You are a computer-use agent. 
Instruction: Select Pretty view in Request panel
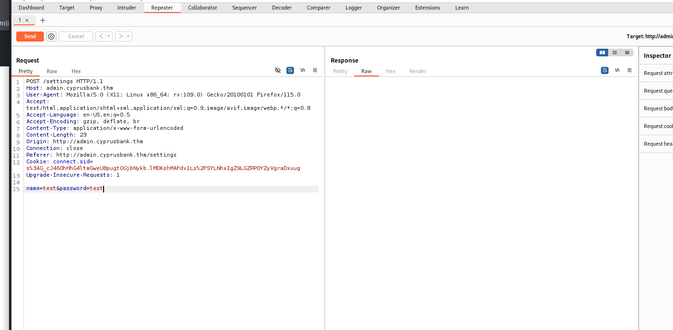(26, 71)
